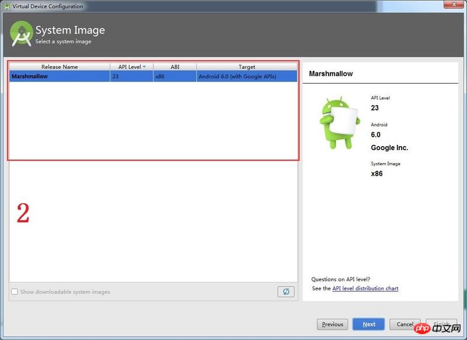Sort by API Level column arrow
Image resolution: width=467 pixels, height=340 pixels.
click(x=144, y=67)
